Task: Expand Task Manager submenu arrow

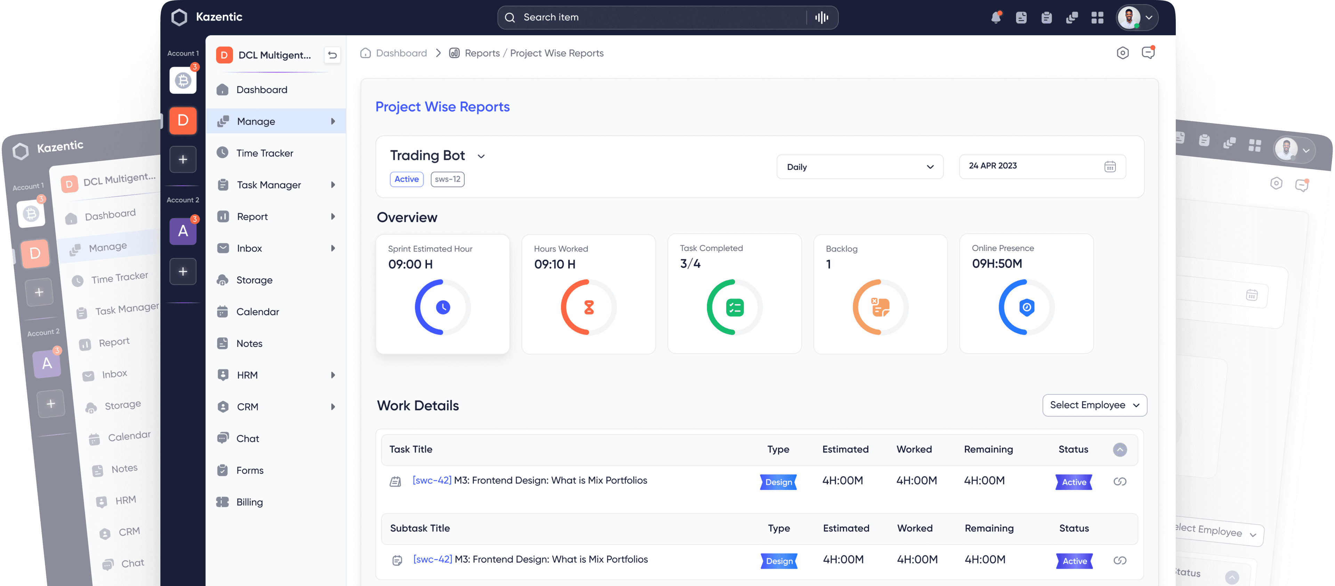Action: [x=333, y=185]
